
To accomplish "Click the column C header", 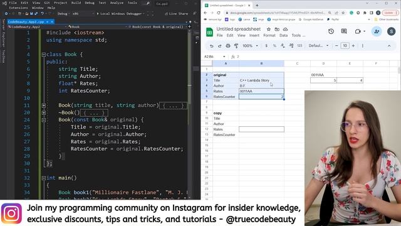I will click(x=297, y=63).
